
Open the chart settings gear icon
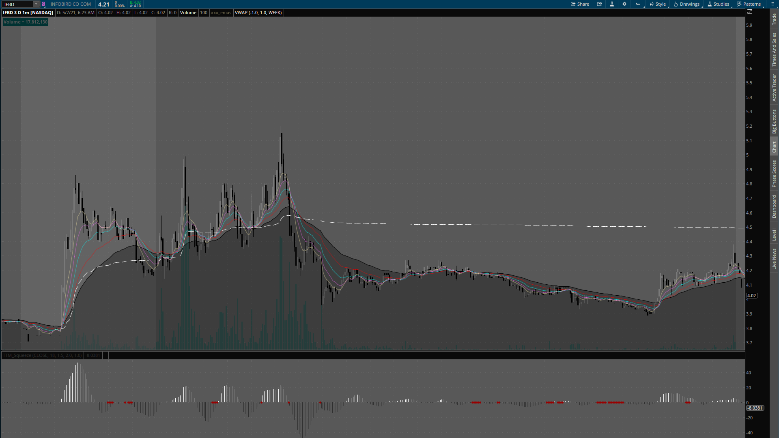(x=624, y=4)
